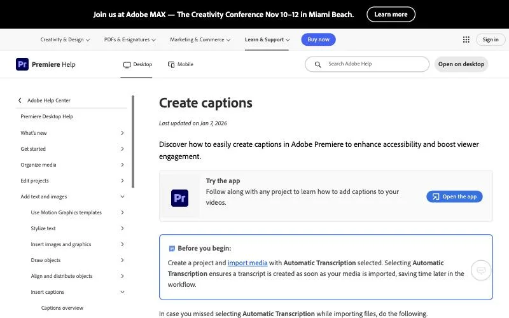Click the search magnifier icon
Screen dimensions: 509x318
(x=317, y=64)
